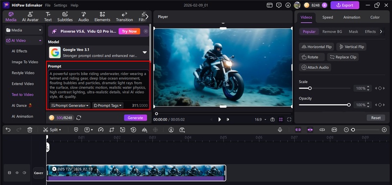Open the Help menu

pyautogui.click(x=74, y=5)
